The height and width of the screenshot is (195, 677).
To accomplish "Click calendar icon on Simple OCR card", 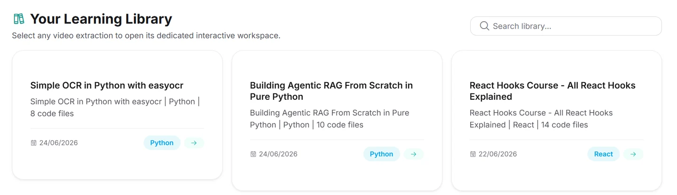I will (33, 143).
